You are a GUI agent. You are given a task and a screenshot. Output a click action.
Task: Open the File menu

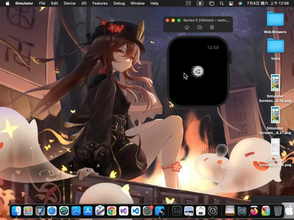coord(42,3)
